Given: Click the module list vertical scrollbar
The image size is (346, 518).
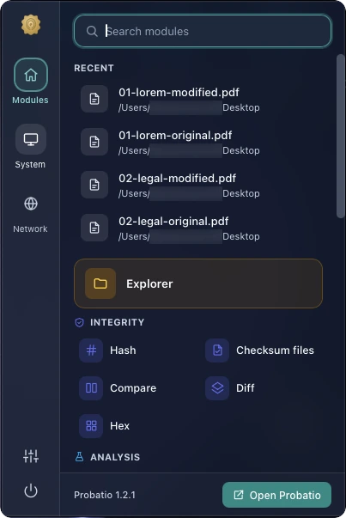Looking at the screenshot, I should tap(340, 136).
